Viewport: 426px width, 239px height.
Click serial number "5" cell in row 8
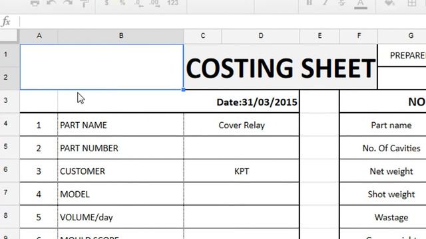[39, 217]
